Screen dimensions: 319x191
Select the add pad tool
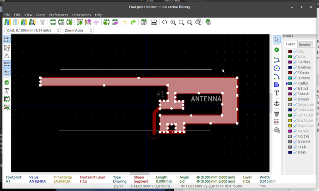click(x=276, y=50)
